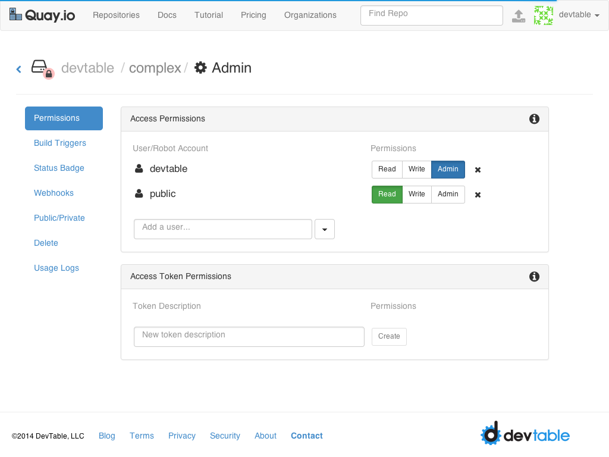Set public permission to Write

[417, 195]
